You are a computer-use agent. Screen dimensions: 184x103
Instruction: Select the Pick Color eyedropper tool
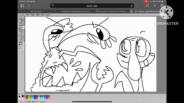pyautogui.click(x=20, y=24)
